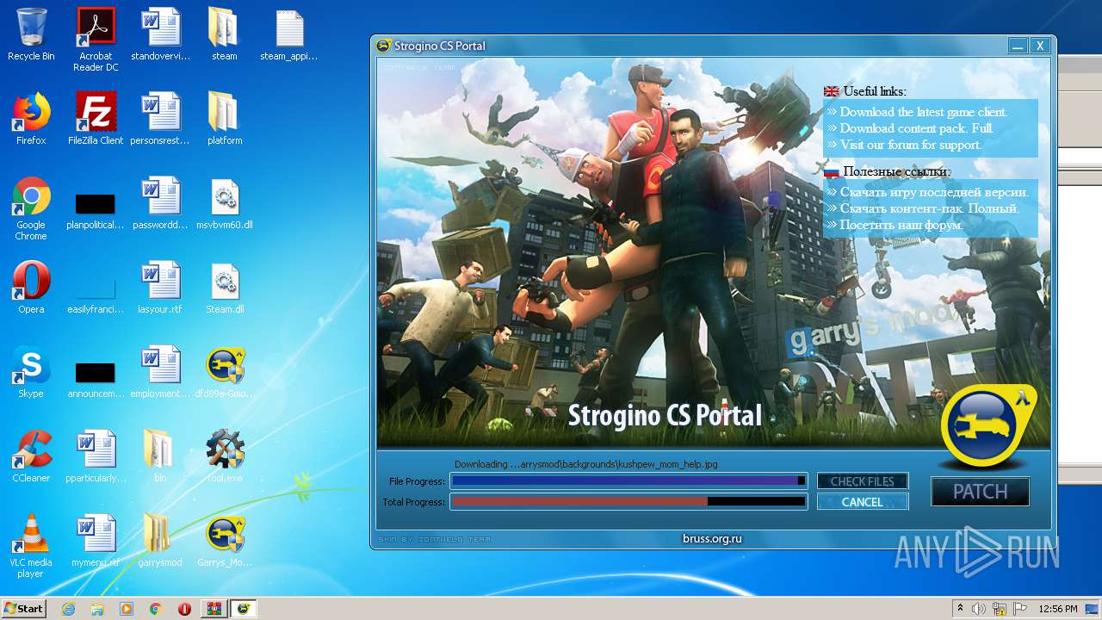The width and height of the screenshot is (1102, 620).
Task: Open the mymeng.rtf document
Action: click(96, 541)
